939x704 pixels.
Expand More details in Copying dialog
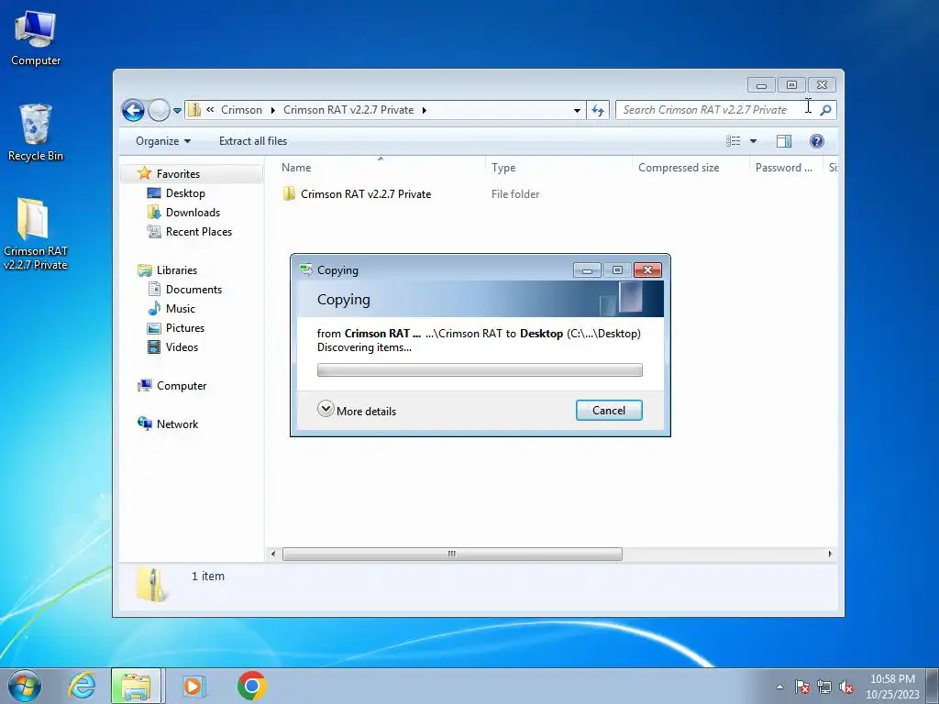(x=357, y=410)
